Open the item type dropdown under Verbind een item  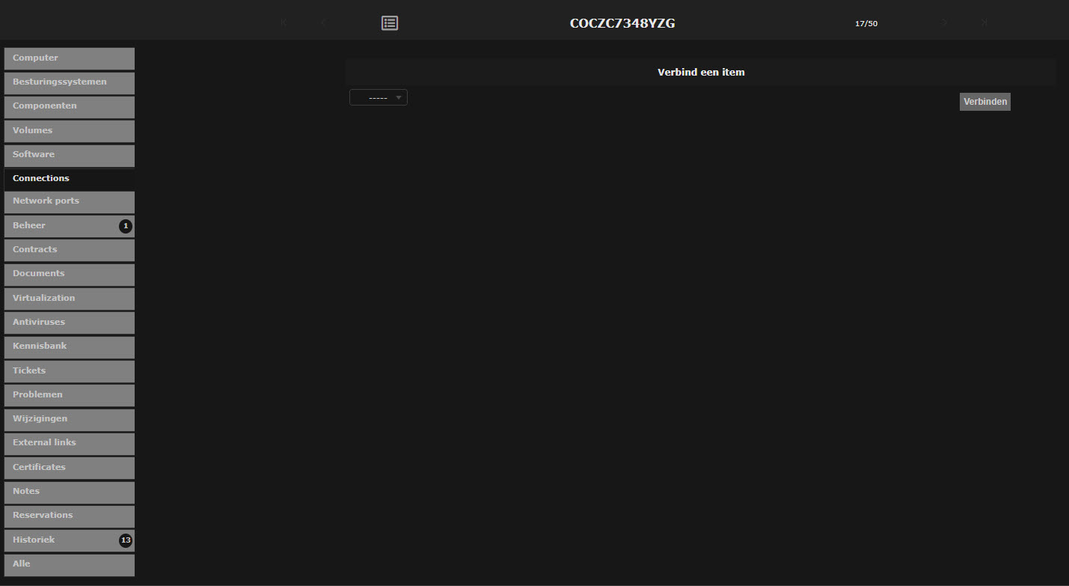point(379,97)
